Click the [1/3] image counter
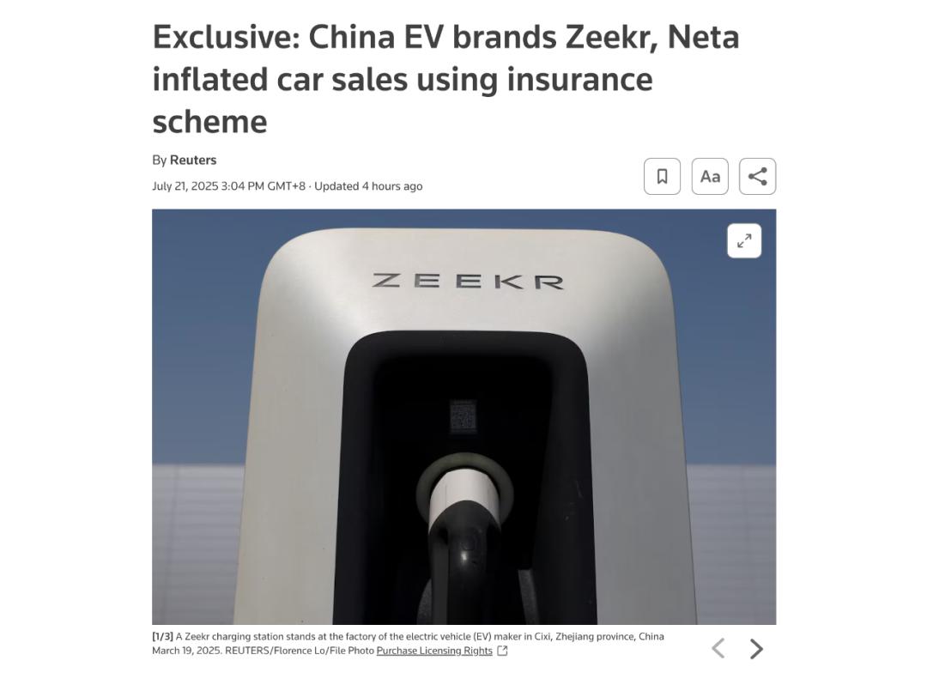Viewport: 927px width, 685px height. 162,637
